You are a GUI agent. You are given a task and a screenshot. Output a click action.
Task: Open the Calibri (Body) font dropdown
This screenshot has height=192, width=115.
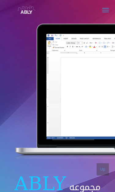pyautogui.click(x=72, y=43)
